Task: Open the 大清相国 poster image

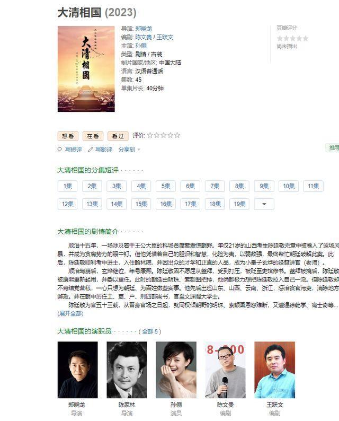Action: [x=86, y=69]
